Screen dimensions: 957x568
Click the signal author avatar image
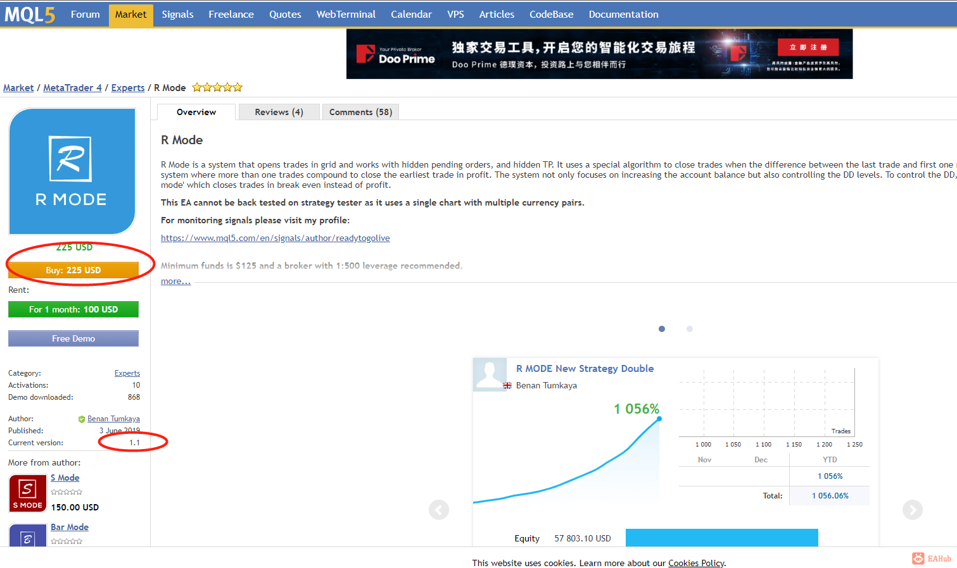490,374
